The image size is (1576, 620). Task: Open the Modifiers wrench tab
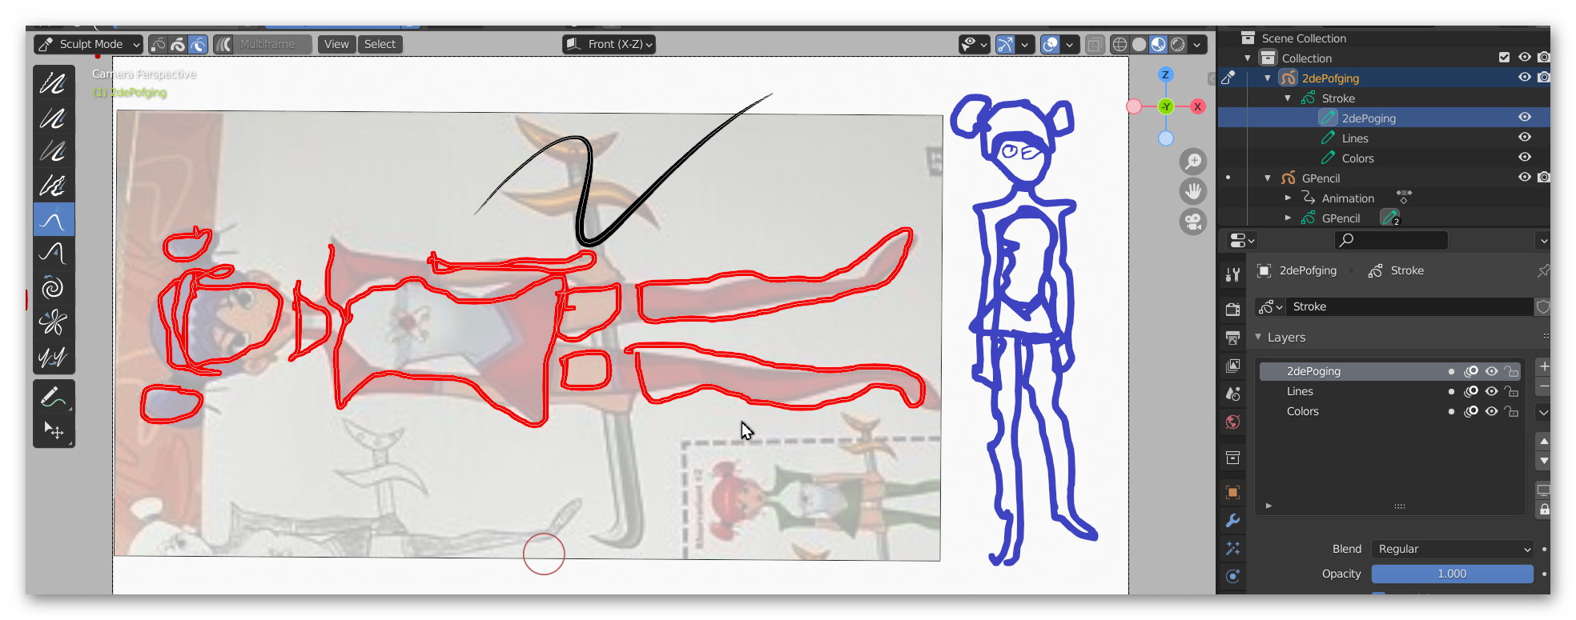coord(1232,520)
